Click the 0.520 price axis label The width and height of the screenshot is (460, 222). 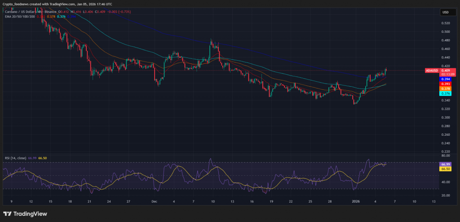tap(445, 23)
